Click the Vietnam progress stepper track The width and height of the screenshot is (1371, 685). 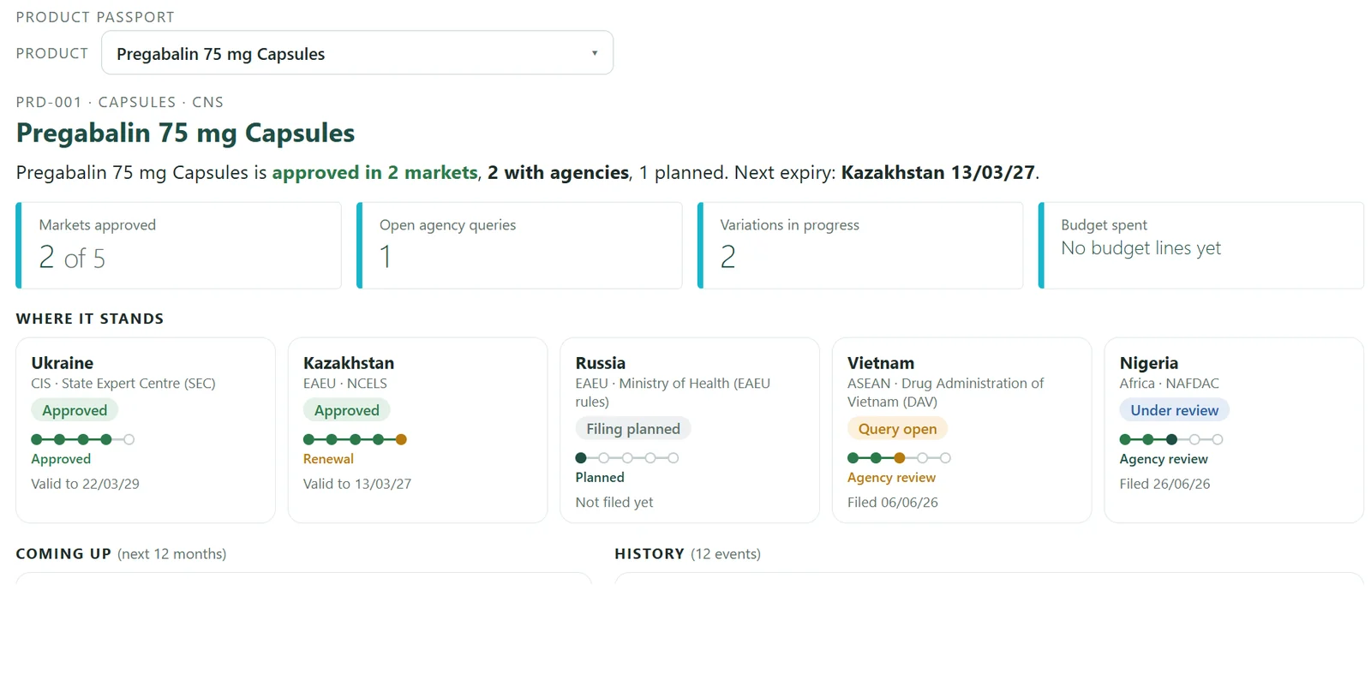[x=899, y=458]
